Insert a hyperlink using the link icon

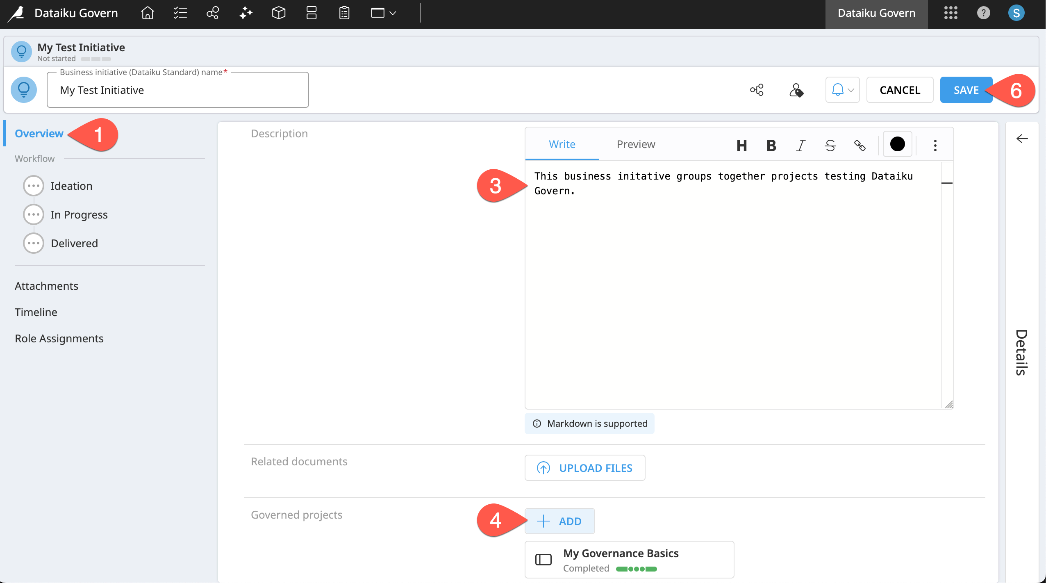coord(860,145)
